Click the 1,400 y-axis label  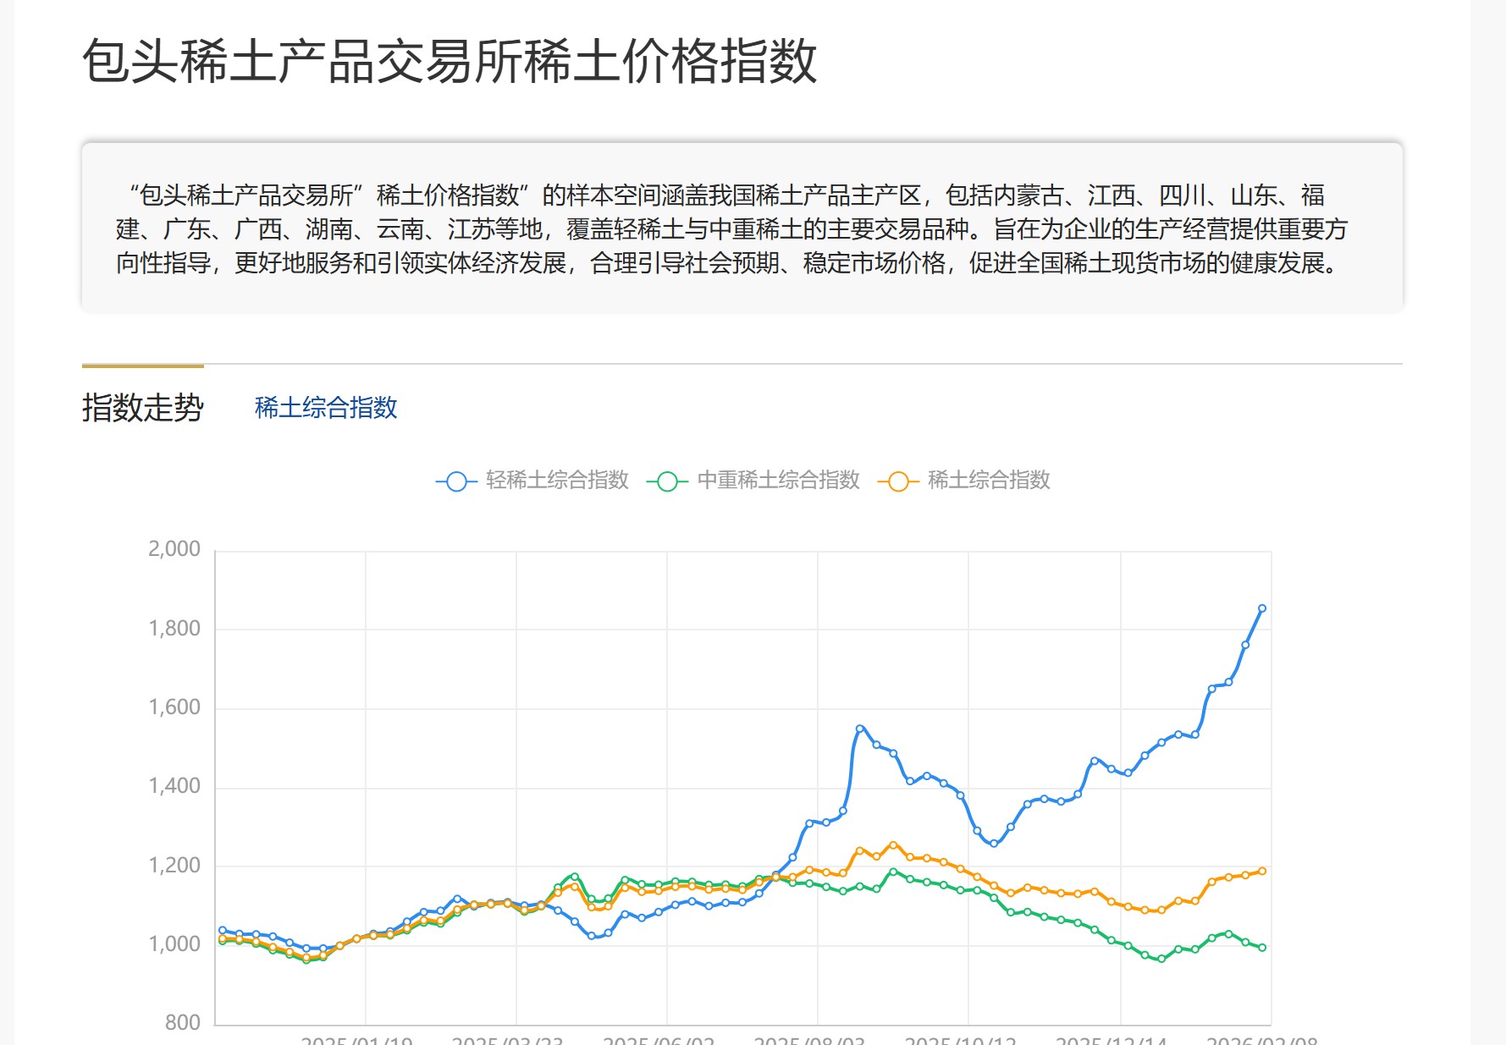click(174, 786)
